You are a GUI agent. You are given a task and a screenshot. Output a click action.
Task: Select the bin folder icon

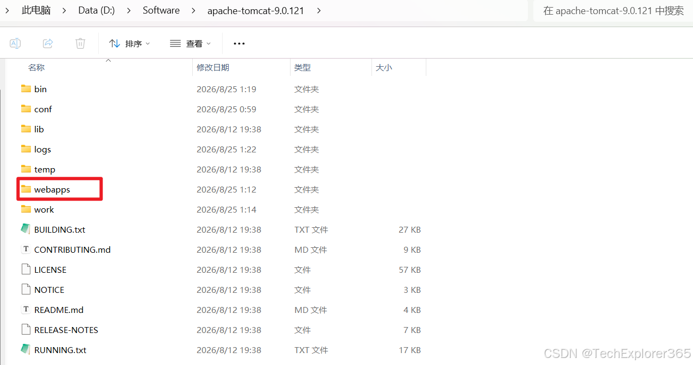pos(26,88)
